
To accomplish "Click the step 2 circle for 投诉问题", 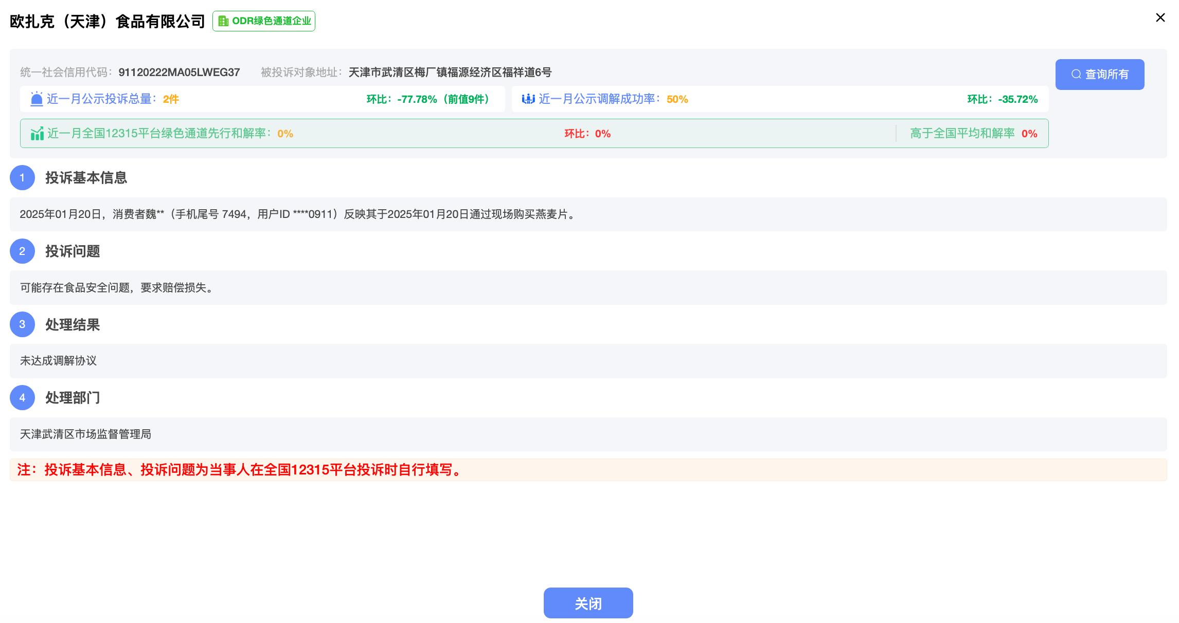I will coord(22,251).
